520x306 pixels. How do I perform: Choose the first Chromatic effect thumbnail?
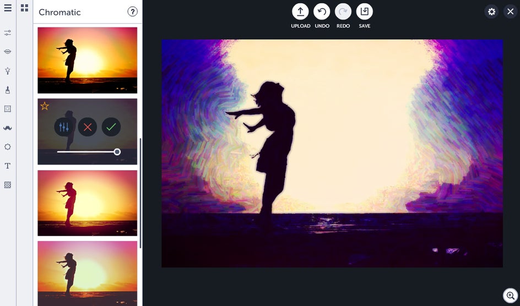[x=87, y=61]
